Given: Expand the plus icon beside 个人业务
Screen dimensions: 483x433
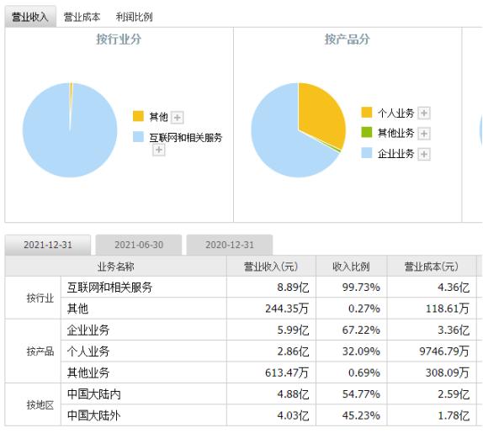Looking at the screenshot, I should (x=424, y=113).
